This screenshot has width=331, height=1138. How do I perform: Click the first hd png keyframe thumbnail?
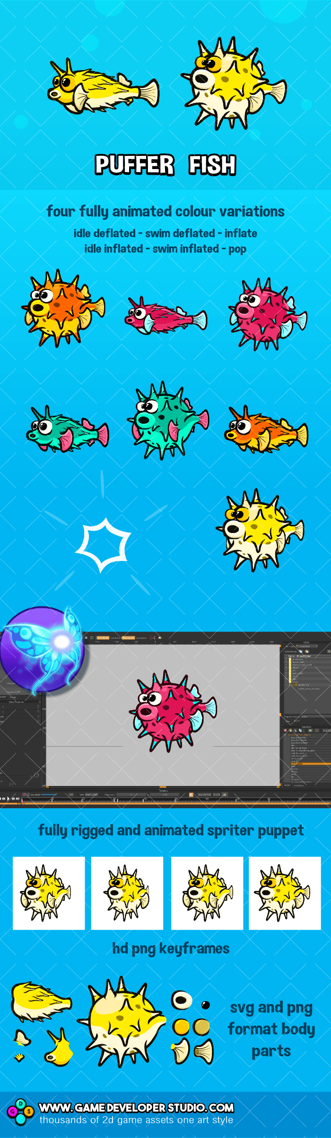(49, 893)
